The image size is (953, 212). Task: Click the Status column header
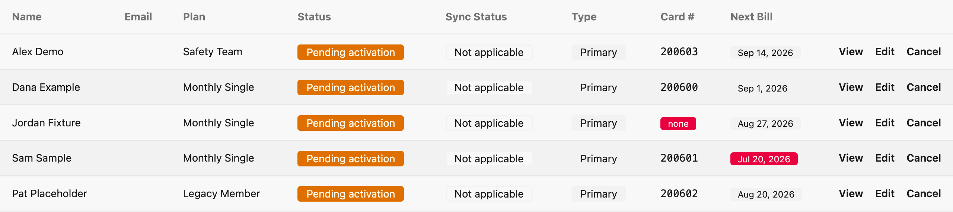[x=314, y=17]
